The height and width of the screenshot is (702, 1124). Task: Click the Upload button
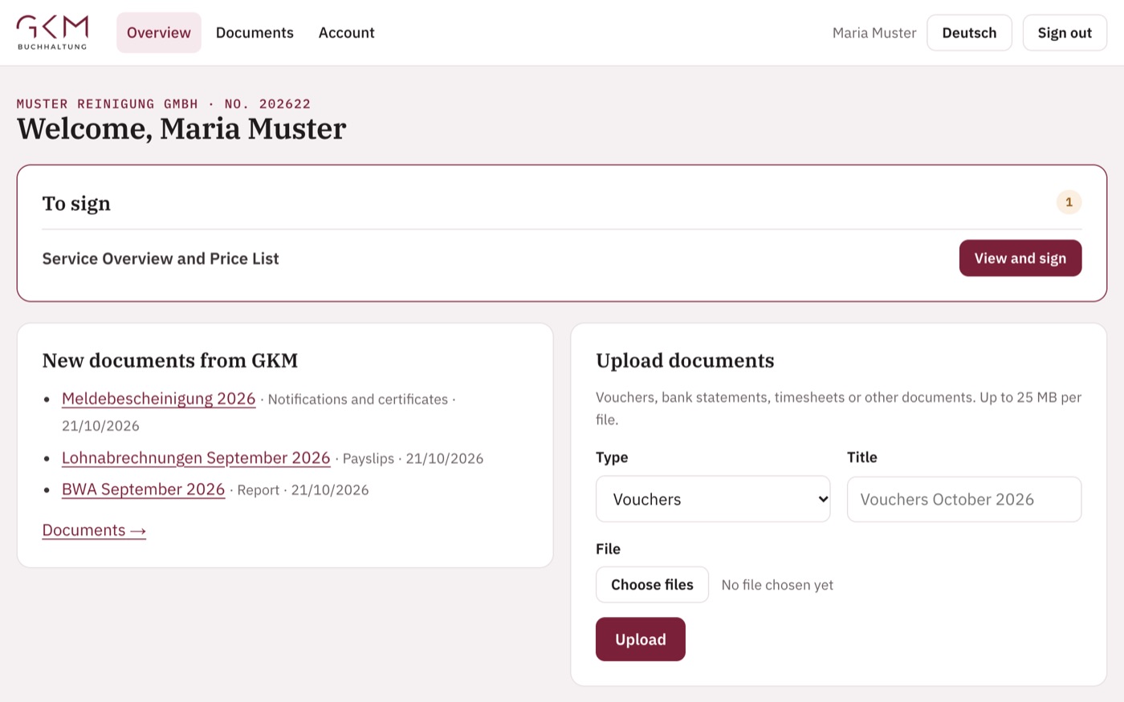coord(641,639)
